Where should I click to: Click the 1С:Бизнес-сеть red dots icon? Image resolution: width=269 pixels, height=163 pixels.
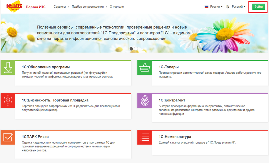[x=8, y=101]
